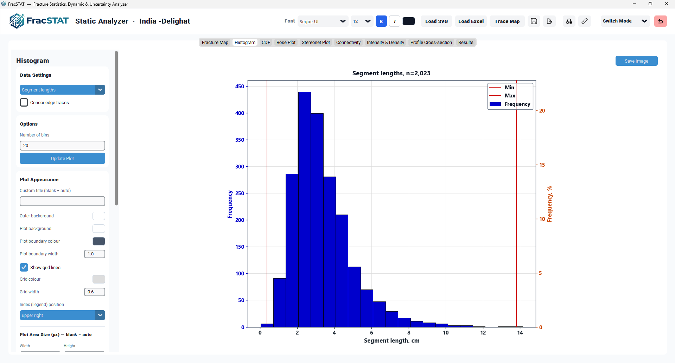Open the Profile Cross-section tab

pos(431,42)
